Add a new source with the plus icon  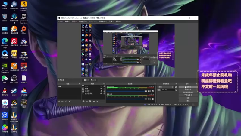[83, 101]
